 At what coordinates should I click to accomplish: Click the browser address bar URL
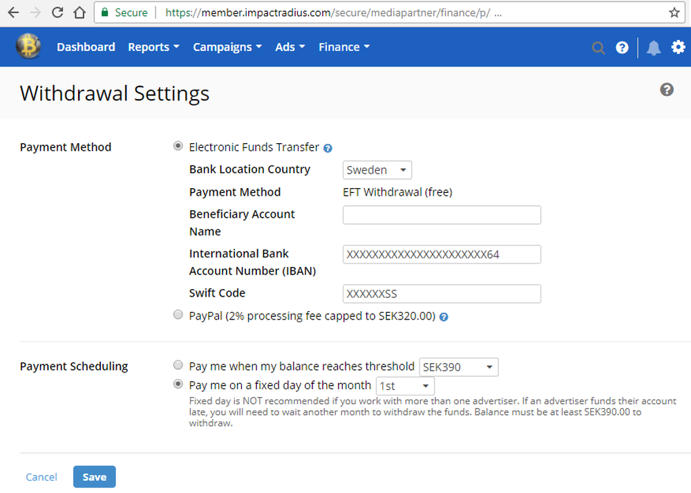coord(333,12)
